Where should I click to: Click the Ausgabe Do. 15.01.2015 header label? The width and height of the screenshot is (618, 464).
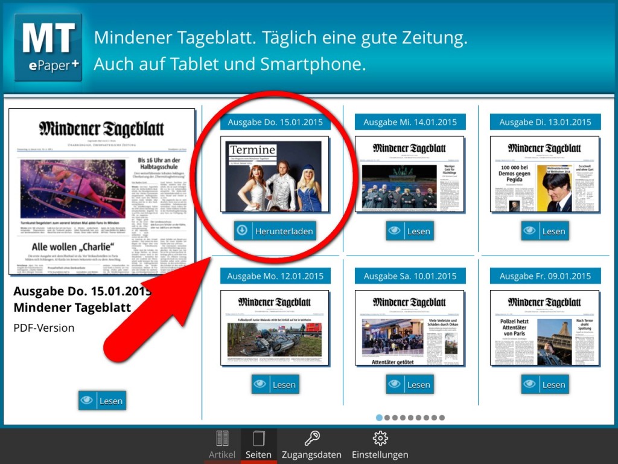pyautogui.click(x=275, y=122)
